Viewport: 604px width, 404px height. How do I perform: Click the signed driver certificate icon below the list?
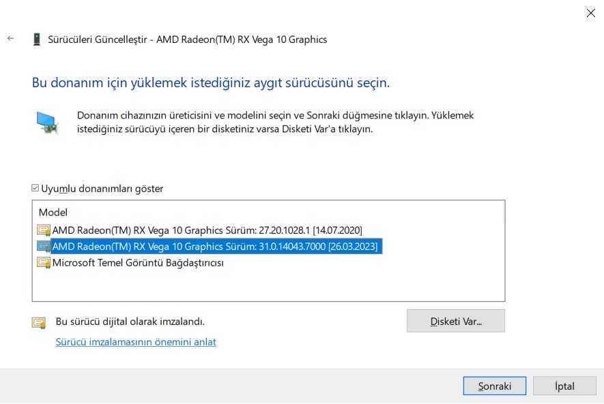[x=39, y=323]
